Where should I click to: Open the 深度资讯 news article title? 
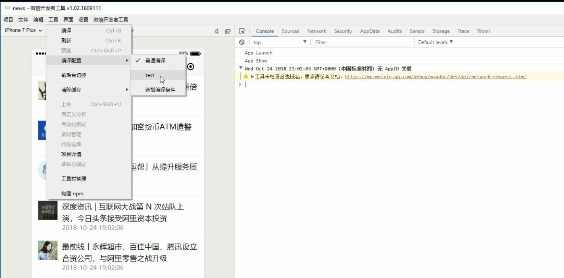point(123,213)
